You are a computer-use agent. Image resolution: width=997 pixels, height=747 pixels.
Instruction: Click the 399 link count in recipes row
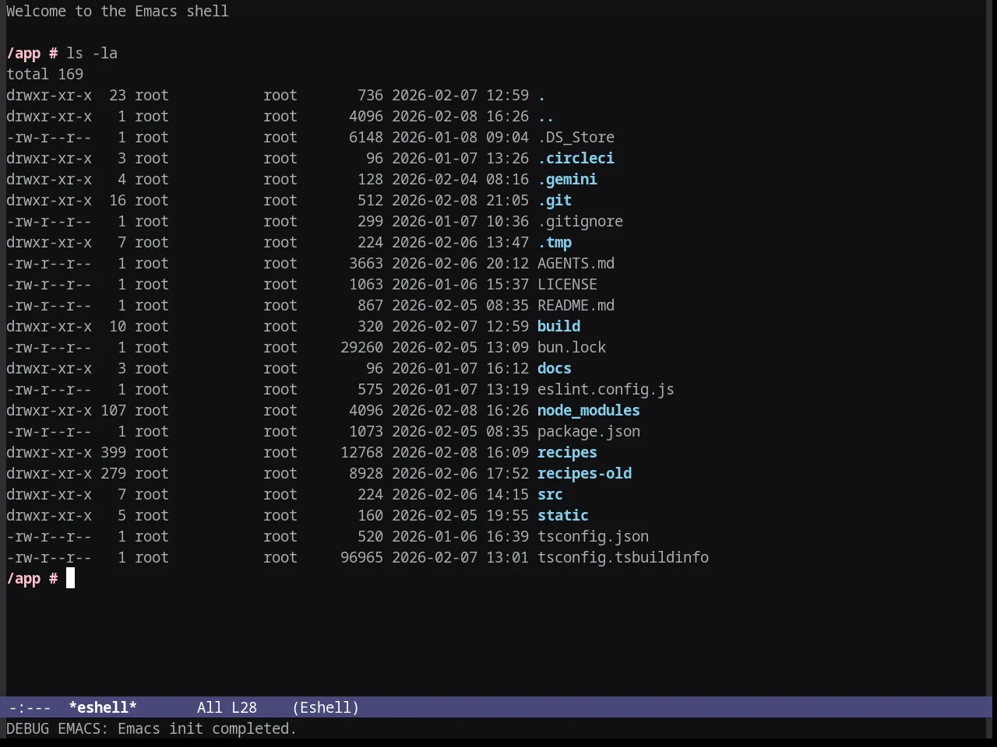click(113, 452)
